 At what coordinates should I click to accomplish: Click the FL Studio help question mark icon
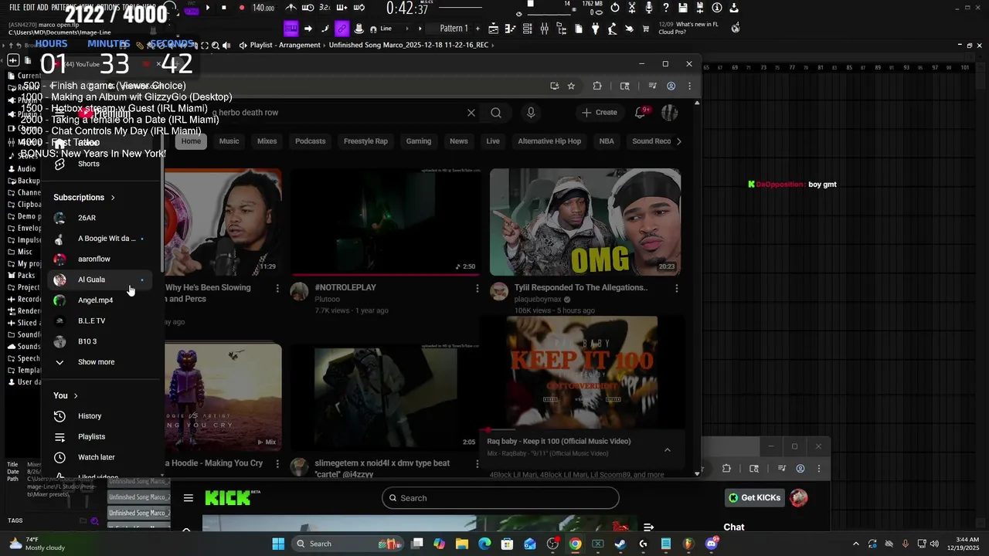[666, 8]
